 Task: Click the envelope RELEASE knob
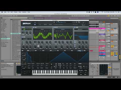click(x=47, y=66)
